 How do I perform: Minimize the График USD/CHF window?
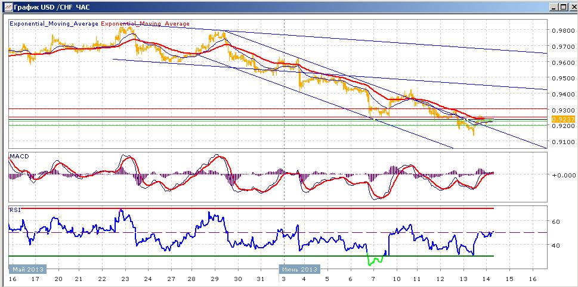[x=554, y=7]
